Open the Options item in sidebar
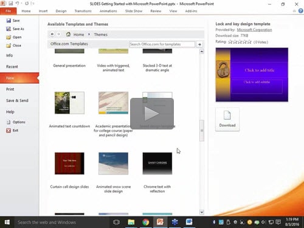 pyautogui.click(x=16, y=122)
